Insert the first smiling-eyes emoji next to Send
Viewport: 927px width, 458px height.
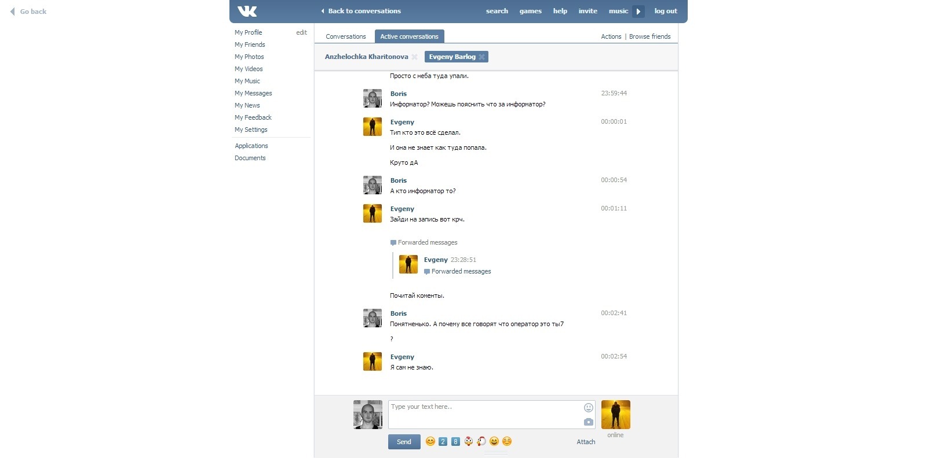tap(430, 441)
